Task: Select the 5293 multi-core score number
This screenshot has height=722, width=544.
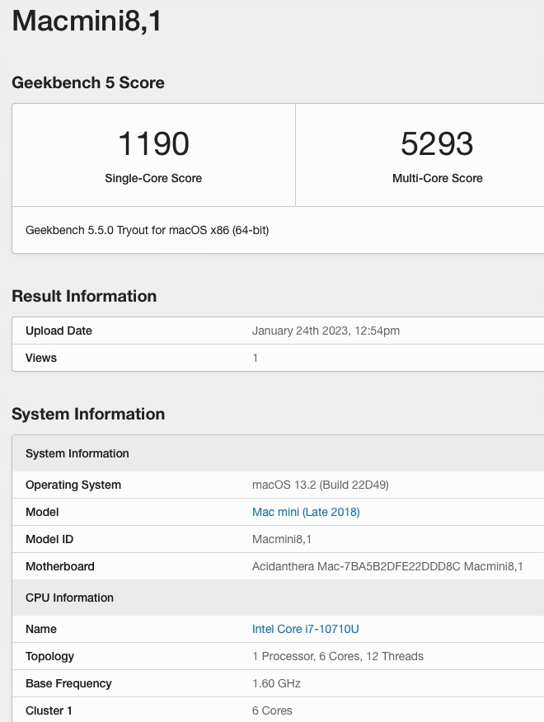Action: tap(437, 143)
